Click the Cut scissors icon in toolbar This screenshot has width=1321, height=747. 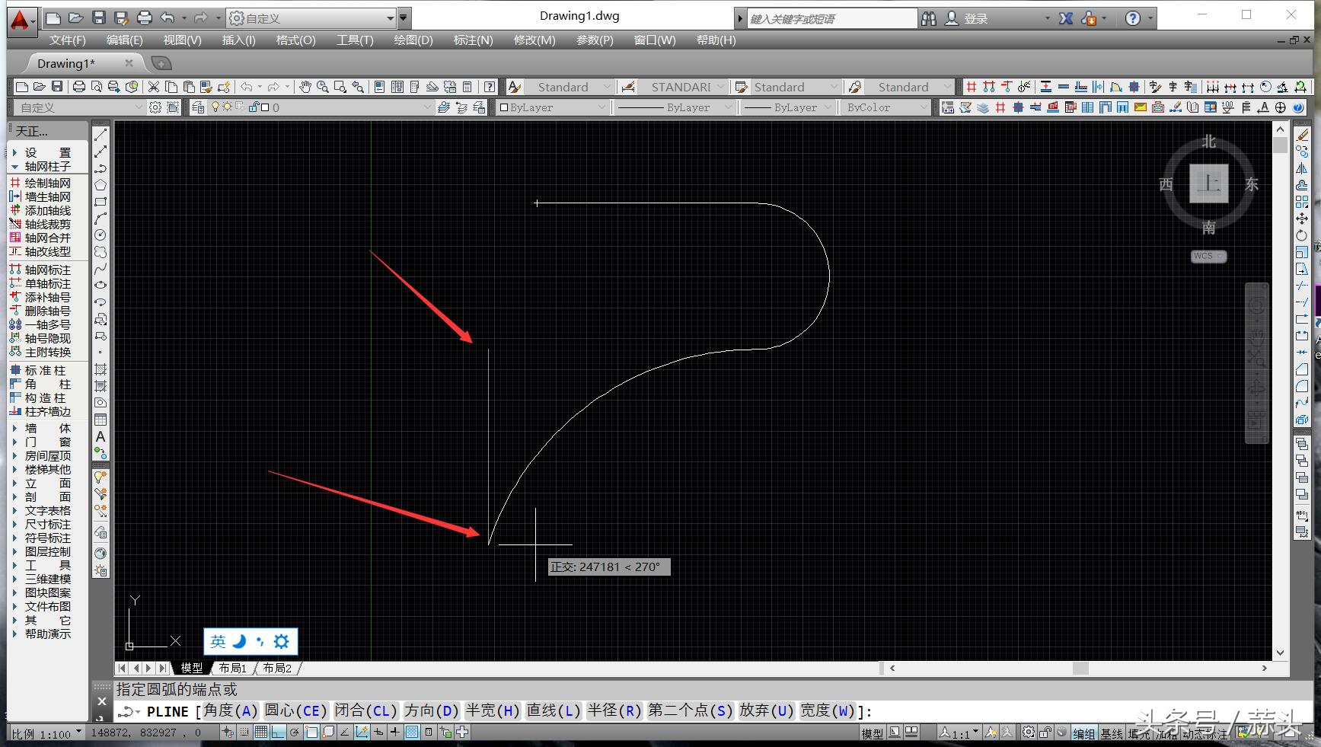[x=154, y=87]
